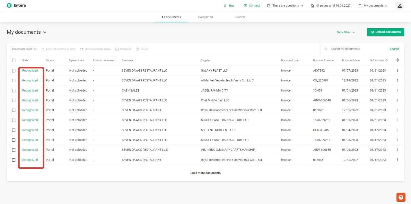Open Recognized link for JABEL RAHMA CITY row
Image resolution: width=411 pixels, height=204 pixels.
tap(30, 90)
